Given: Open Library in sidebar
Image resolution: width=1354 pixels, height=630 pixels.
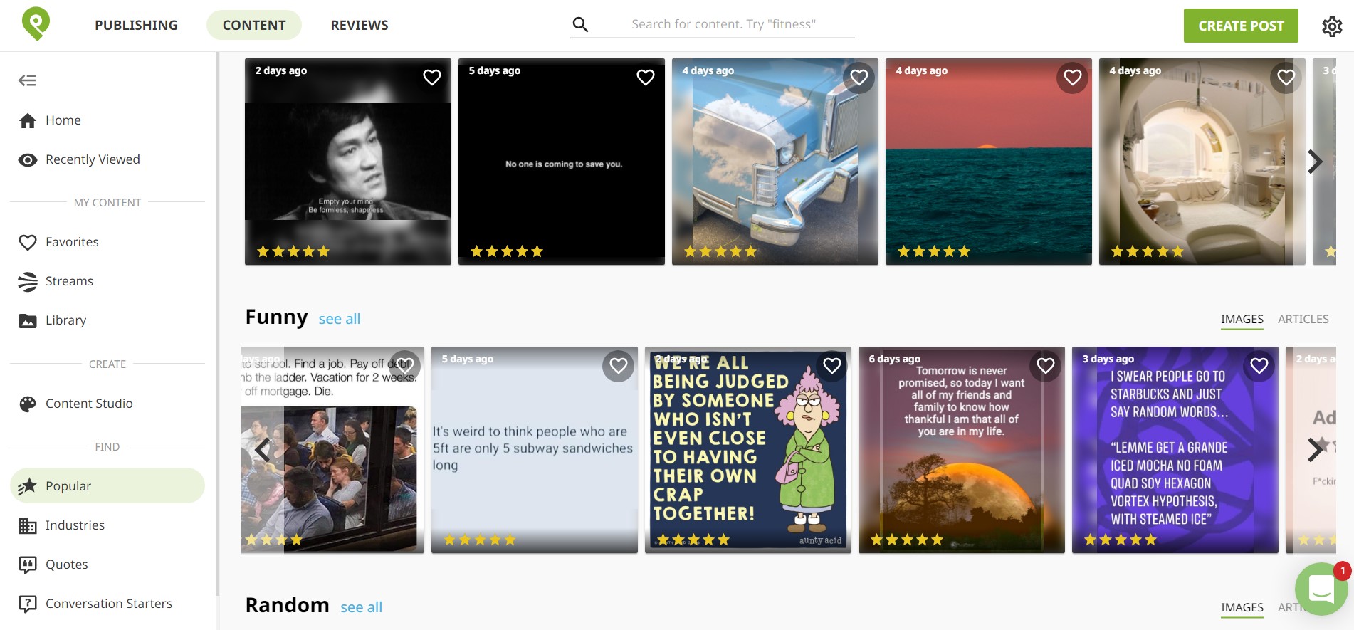Looking at the screenshot, I should pos(107,320).
